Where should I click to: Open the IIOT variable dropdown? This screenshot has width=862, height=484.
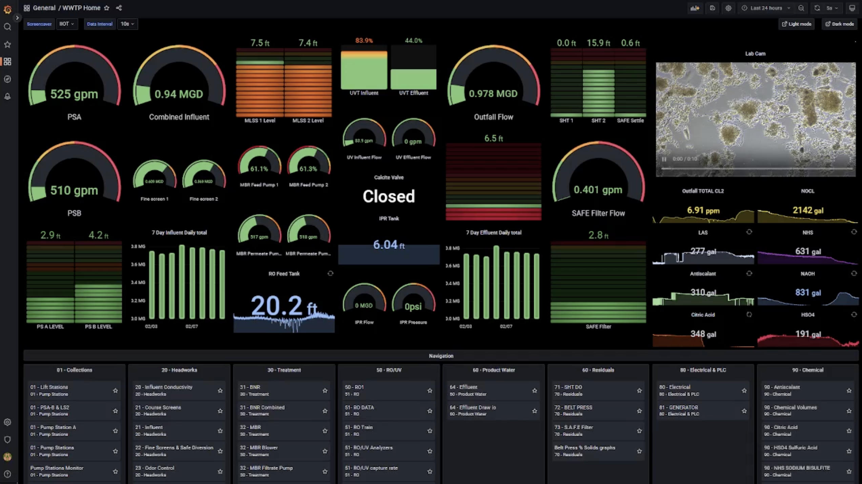67,24
